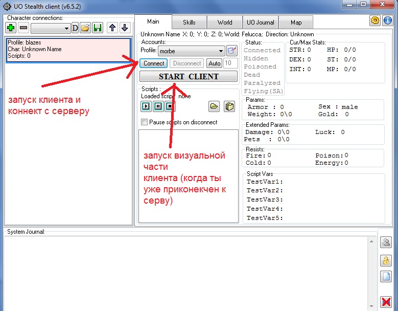
Task: Click the TestVar1: label in Script Vars
Action: [x=265, y=182]
